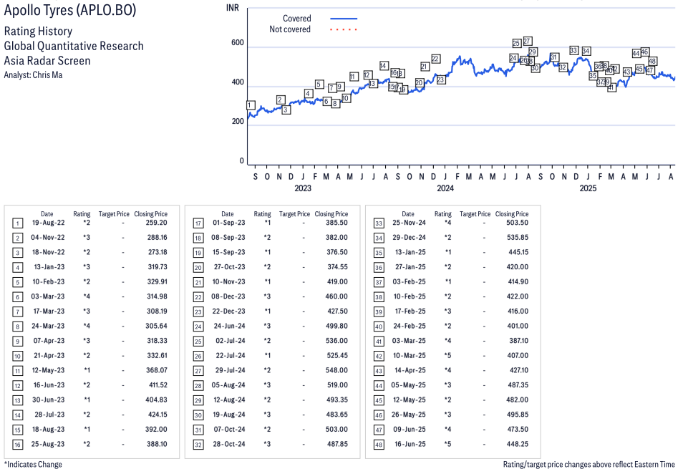Click the boxed number in the 07-Apr-23 row

[17, 342]
